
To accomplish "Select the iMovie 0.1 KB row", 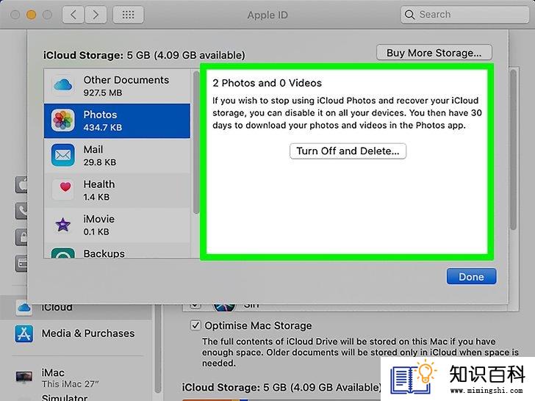I will click(x=117, y=225).
